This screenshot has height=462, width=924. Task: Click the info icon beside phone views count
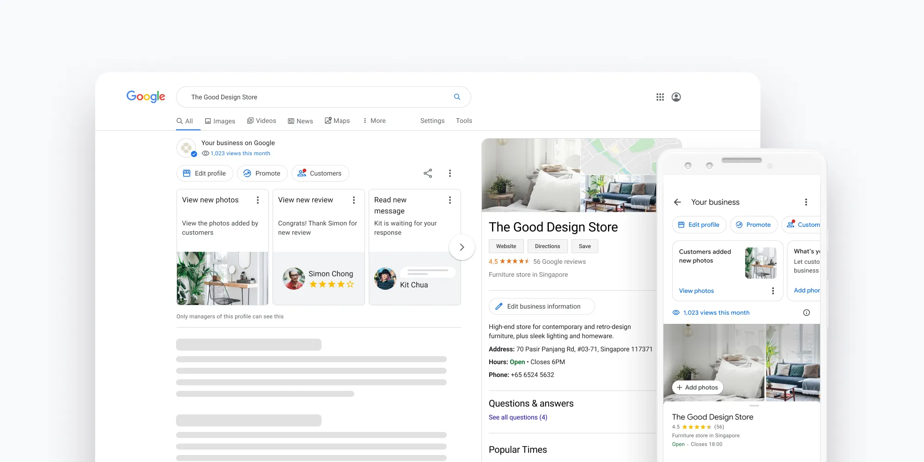806,313
